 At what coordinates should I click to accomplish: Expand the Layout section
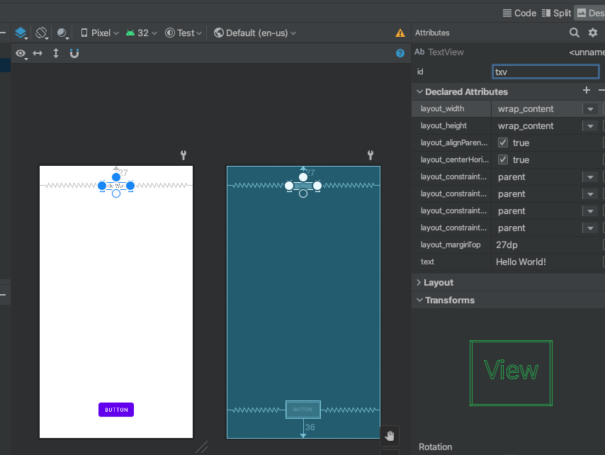pos(439,282)
